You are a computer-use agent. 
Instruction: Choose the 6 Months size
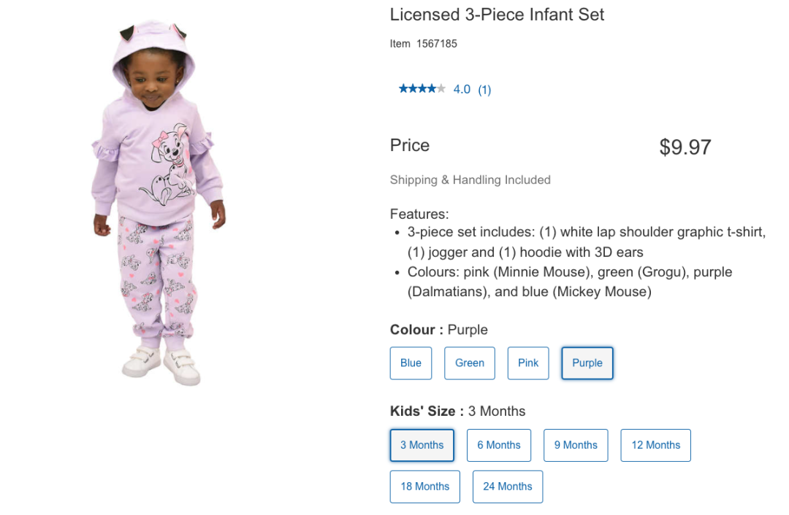[x=499, y=445]
